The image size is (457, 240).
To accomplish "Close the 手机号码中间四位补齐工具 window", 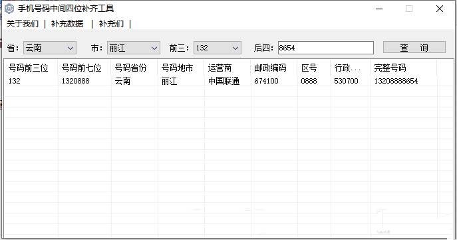I will pyautogui.click(x=440, y=9).
